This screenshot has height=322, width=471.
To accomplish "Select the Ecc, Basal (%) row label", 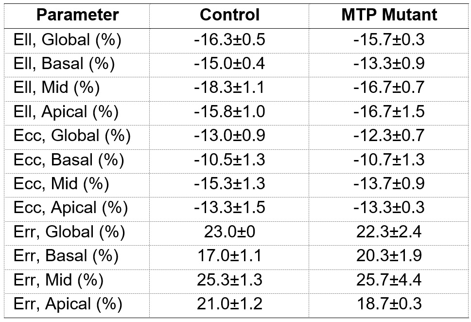I will click(x=69, y=160).
